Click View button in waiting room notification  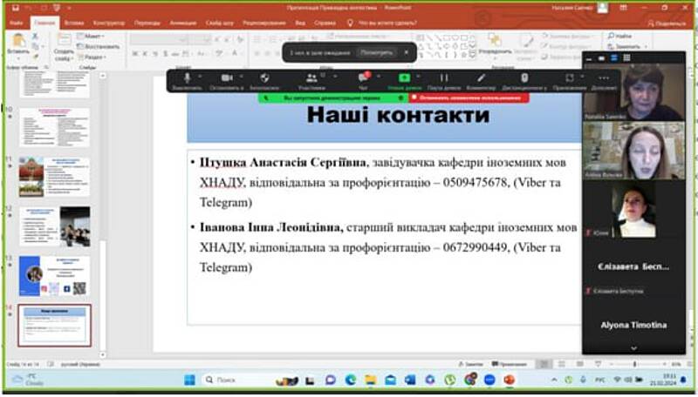pyautogui.click(x=376, y=52)
